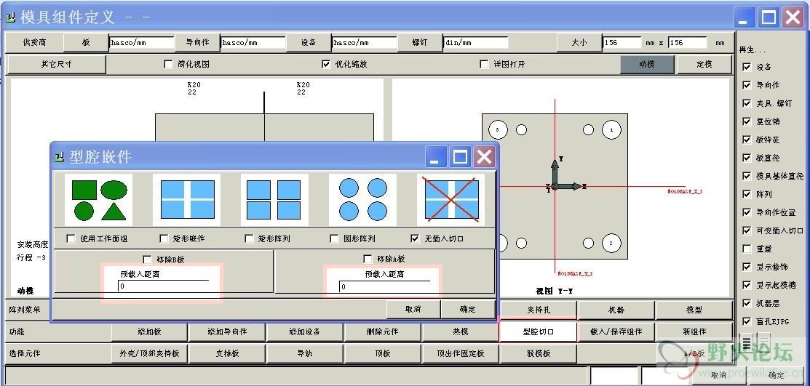810x386 pixels.
Task: Click 添加板 function button
Action: coord(149,331)
